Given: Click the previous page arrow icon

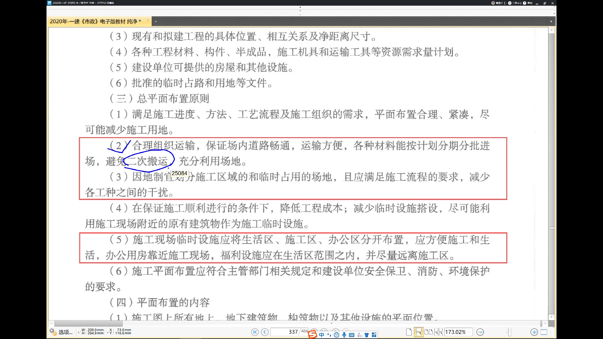Looking at the screenshot, I should [265, 332].
